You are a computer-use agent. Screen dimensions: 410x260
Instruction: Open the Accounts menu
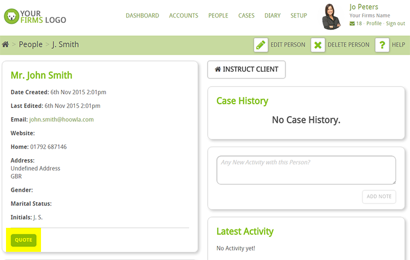[x=184, y=16]
